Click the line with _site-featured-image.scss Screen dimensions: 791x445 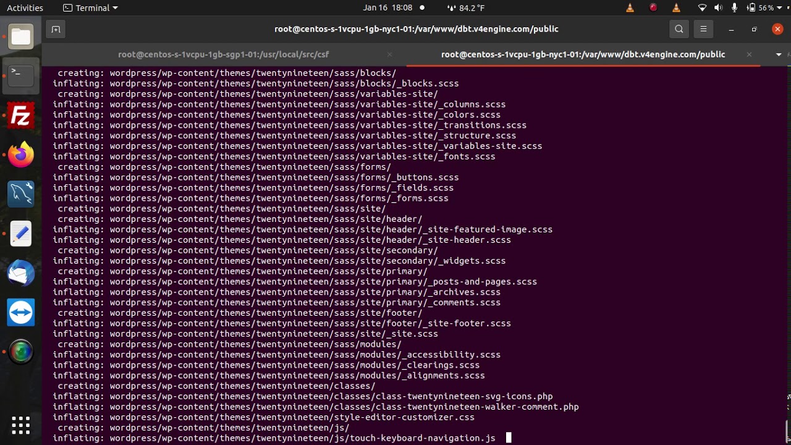point(303,230)
